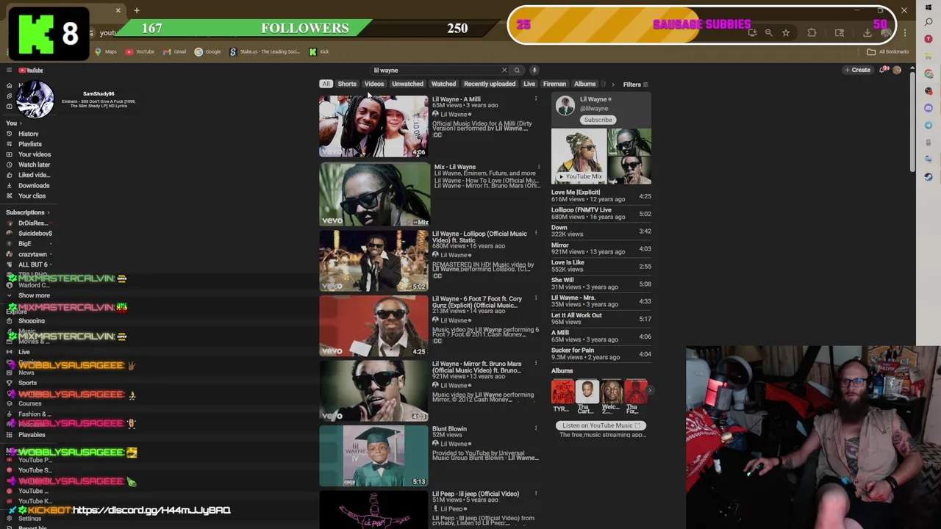Click the Chrome zoom magnifier icon
Screen dimensions: 941x529
pos(769,33)
